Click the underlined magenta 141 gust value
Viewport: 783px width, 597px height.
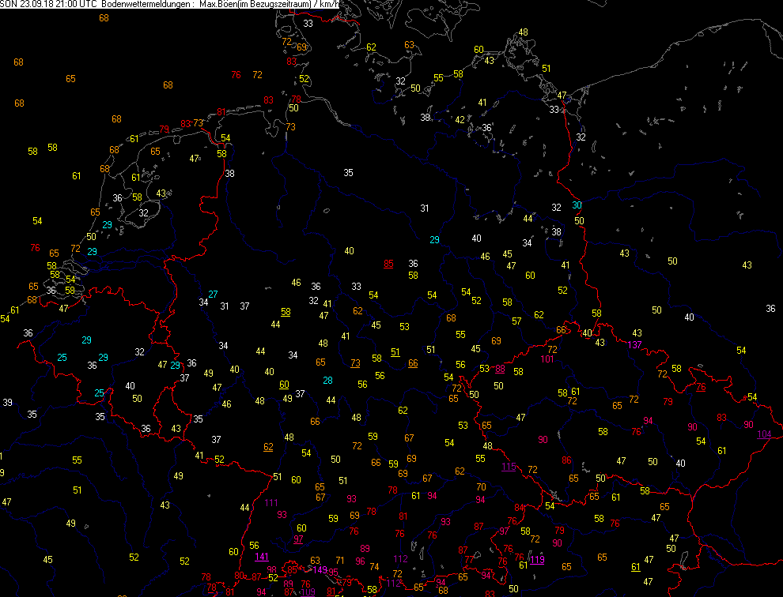pos(261,557)
